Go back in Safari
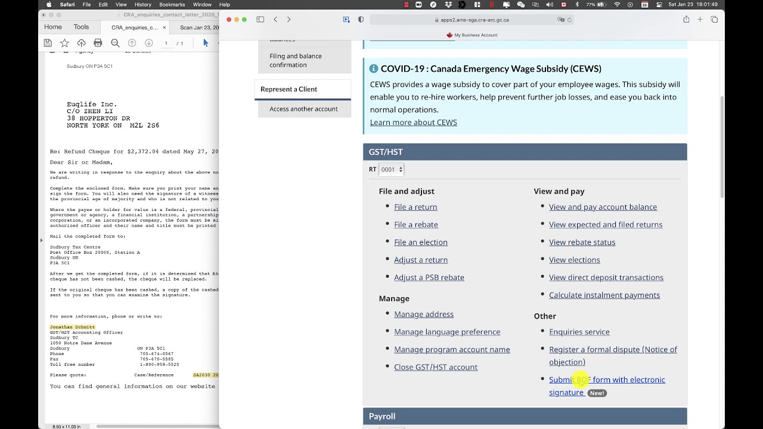This screenshot has height=429, width=763. [275, 20]
